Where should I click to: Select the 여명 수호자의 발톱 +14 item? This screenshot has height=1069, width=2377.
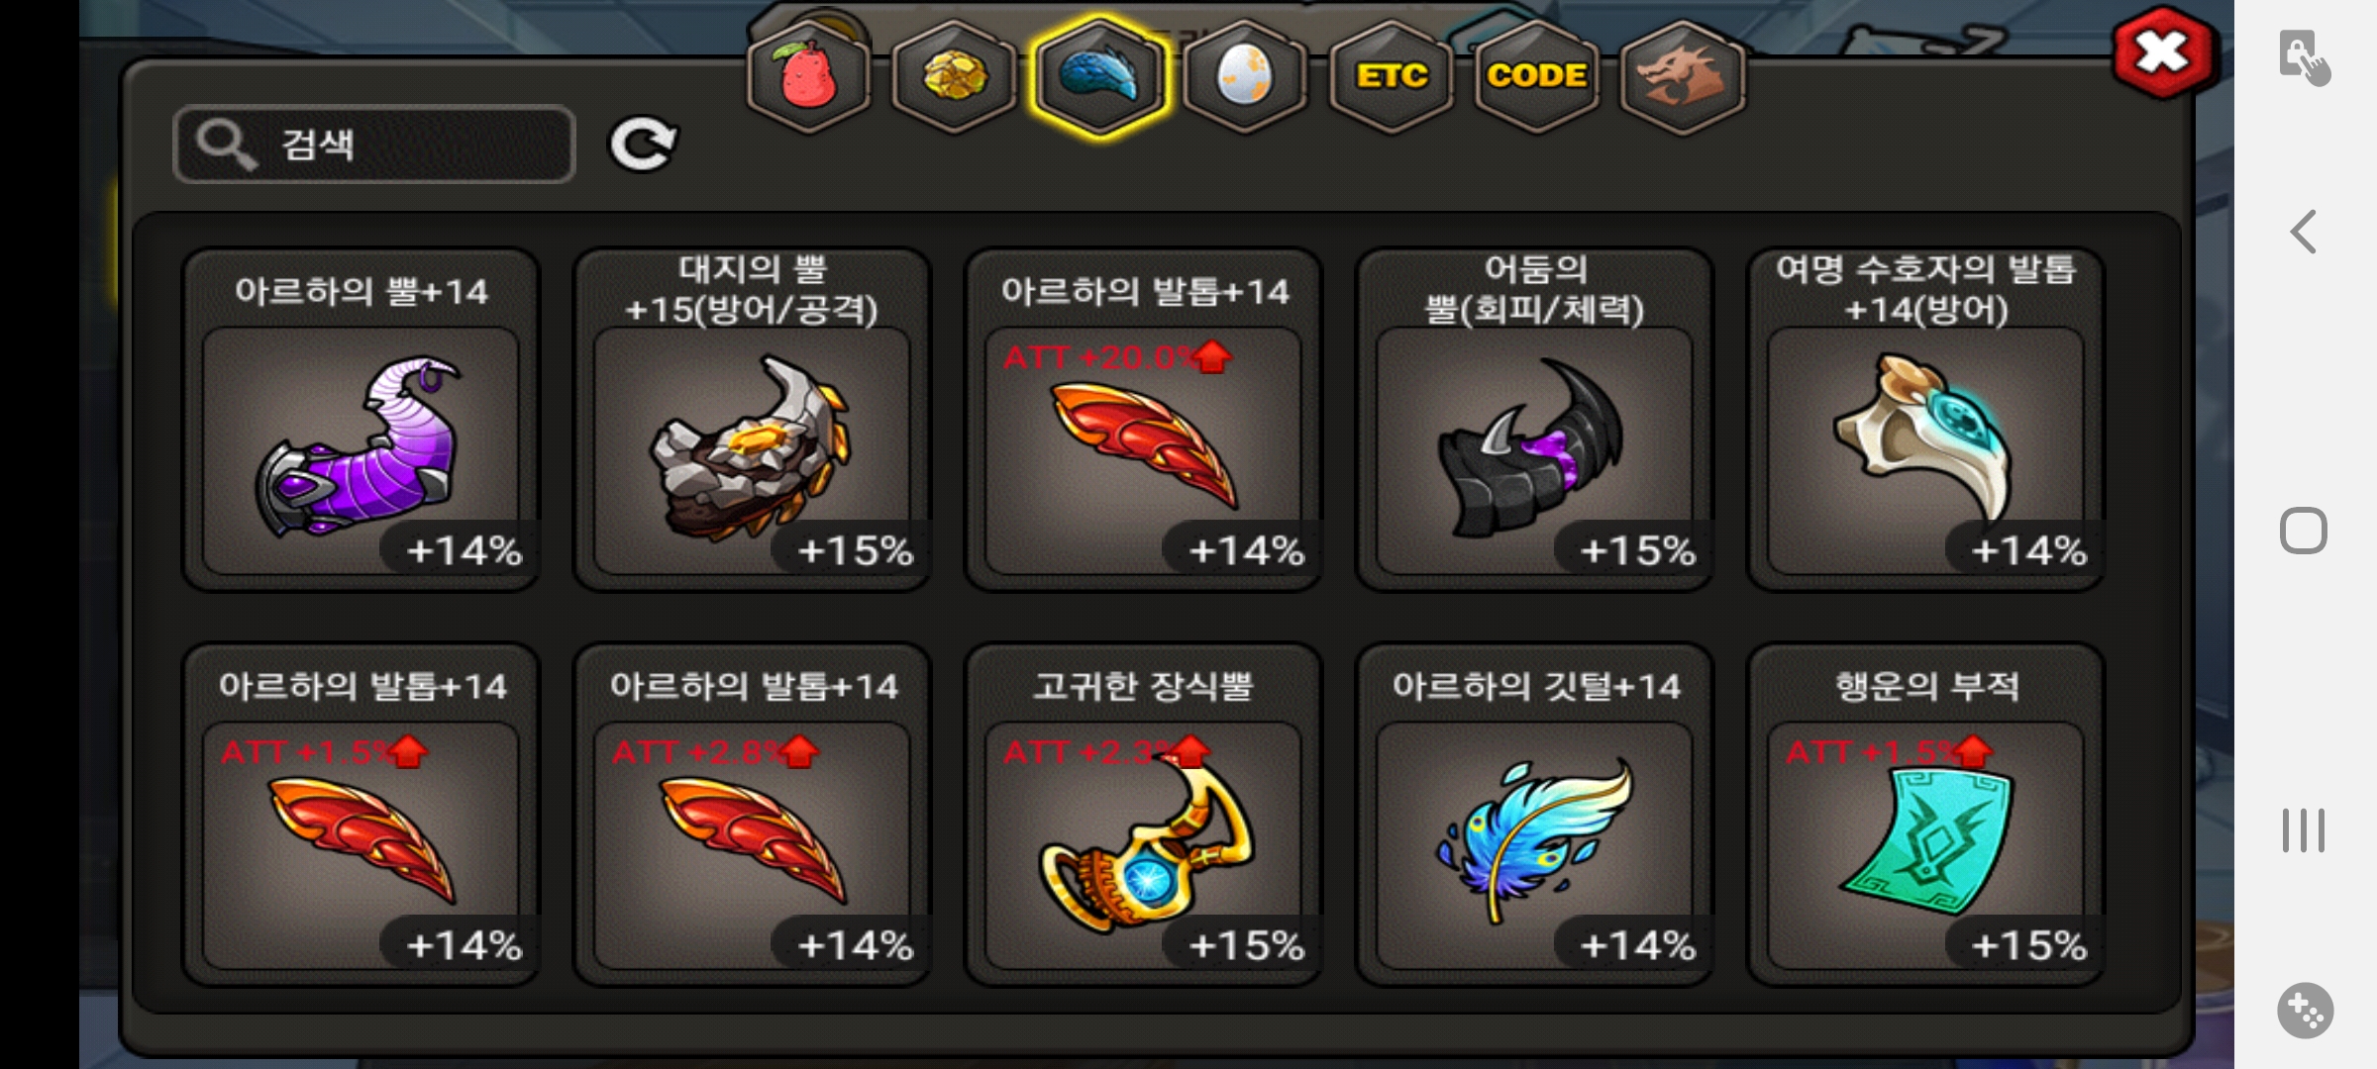(x=1926, y=420)
